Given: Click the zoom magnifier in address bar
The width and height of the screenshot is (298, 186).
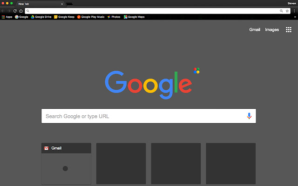Looking at the screenshot, I should pos(281,11).
